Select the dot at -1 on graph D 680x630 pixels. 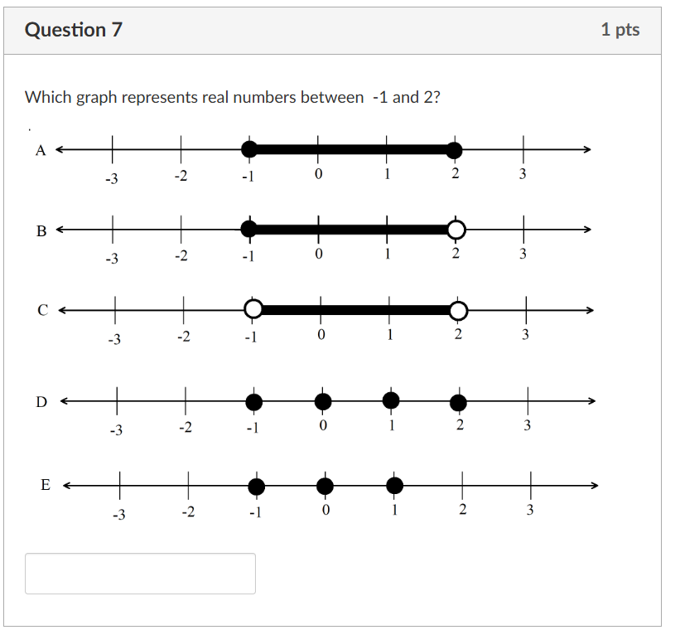[253, 401]
